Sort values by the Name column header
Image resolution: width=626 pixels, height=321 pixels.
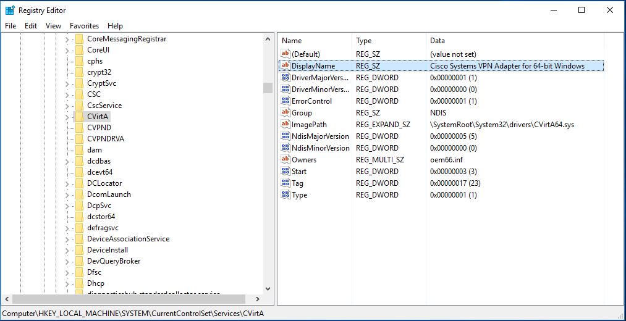pos(314,41)
